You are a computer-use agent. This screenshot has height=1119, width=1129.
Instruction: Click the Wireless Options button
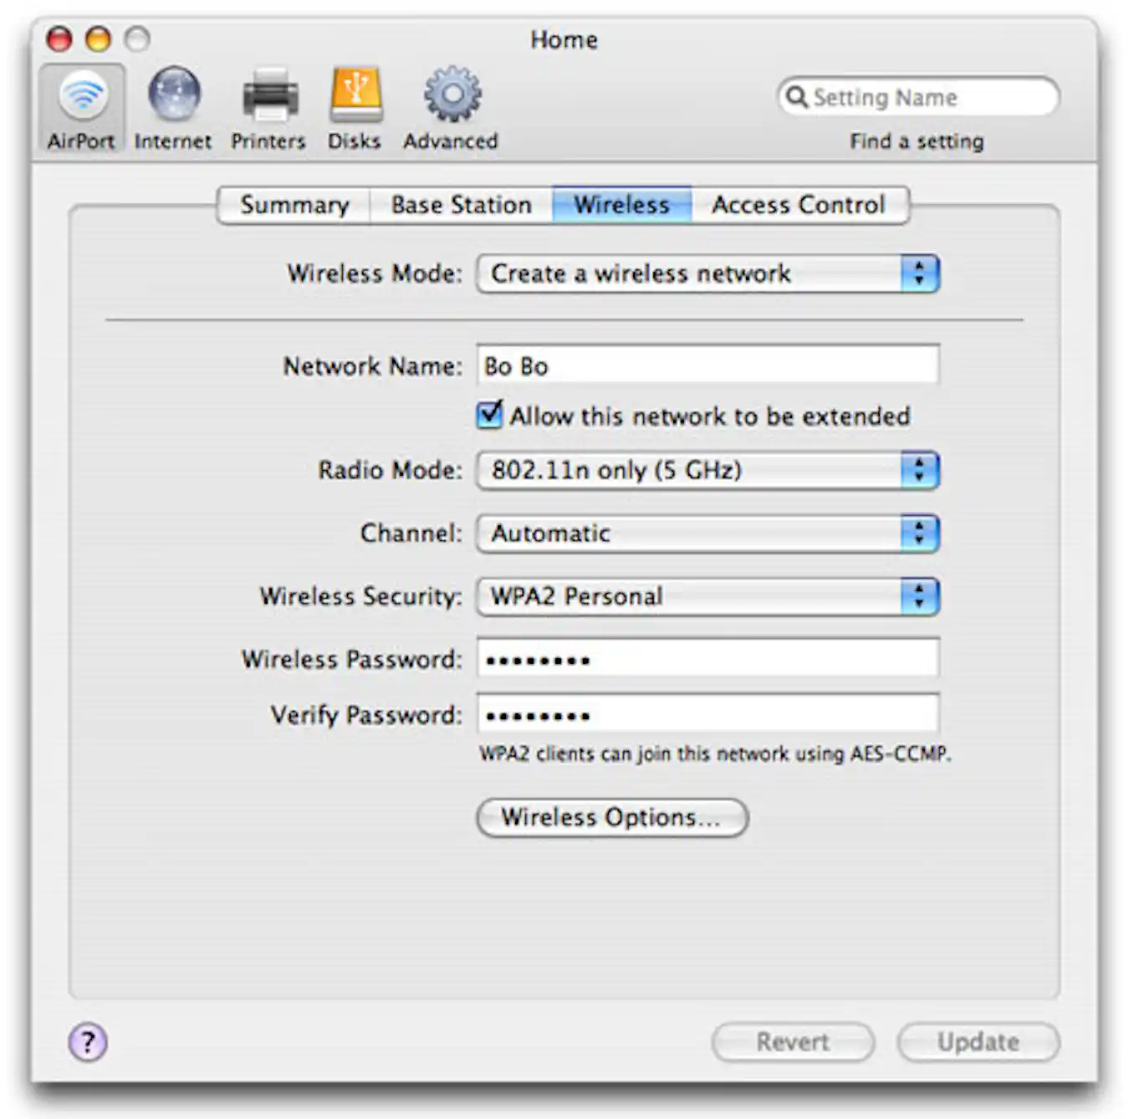(611, 817)
